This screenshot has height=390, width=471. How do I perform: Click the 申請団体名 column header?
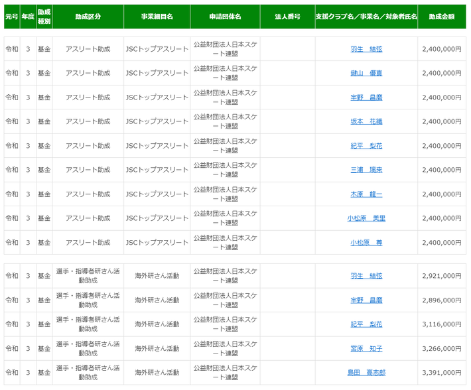coord(225,17)
